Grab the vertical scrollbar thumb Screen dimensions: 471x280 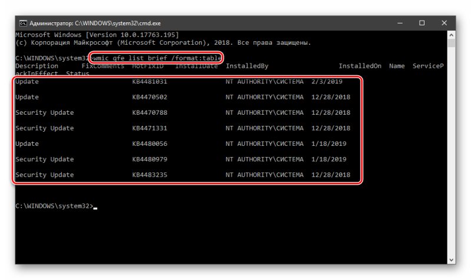click(x=451, y=44)
